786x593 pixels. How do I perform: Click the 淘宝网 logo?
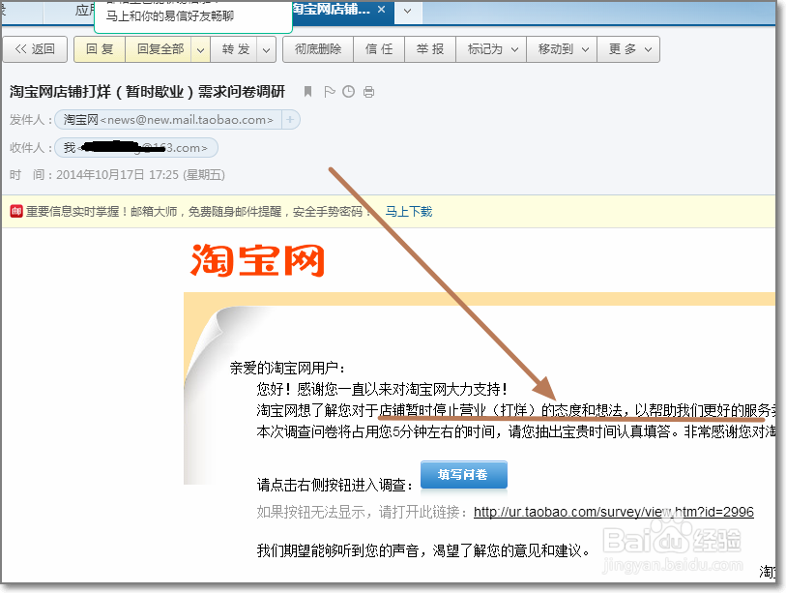(x=257, y=260)
